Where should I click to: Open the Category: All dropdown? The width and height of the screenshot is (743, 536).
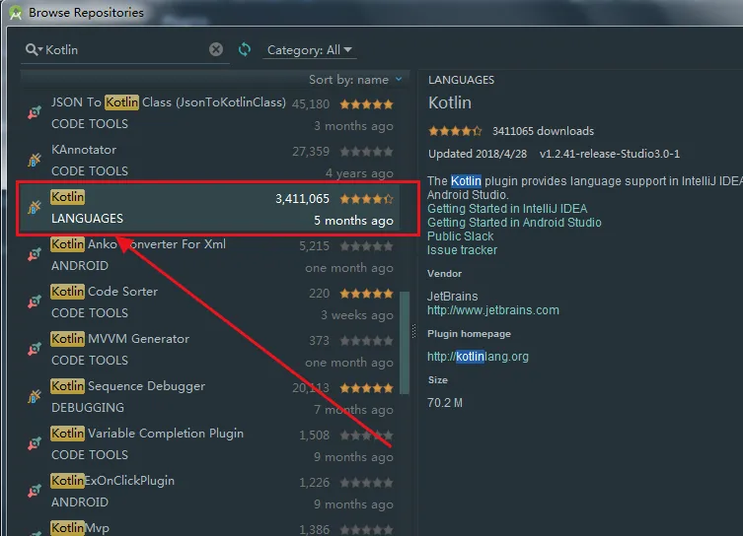[x=310, y=50]
